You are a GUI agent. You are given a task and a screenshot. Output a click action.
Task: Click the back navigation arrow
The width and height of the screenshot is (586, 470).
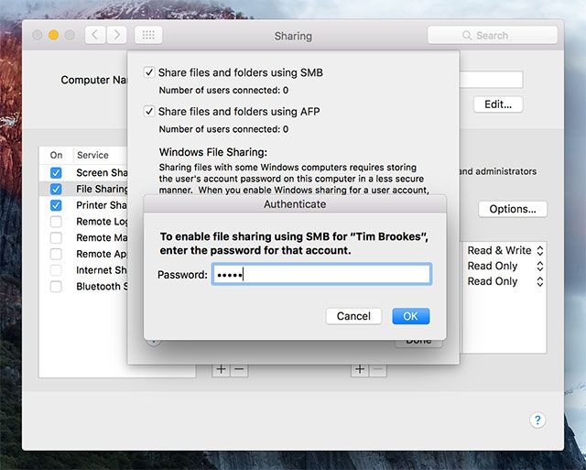[x=95, y=35]
